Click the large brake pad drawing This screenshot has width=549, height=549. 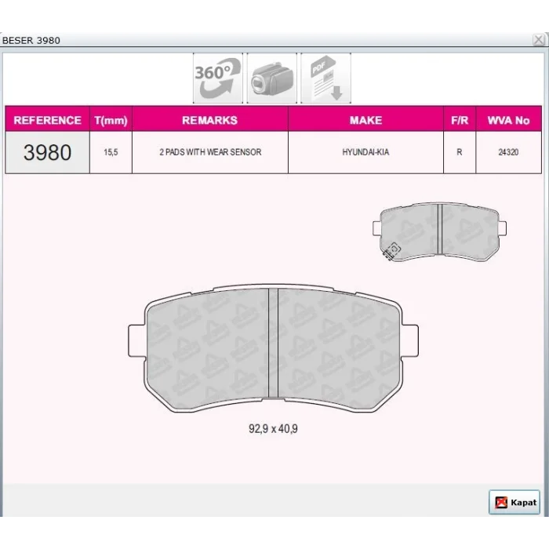point(273,348)
